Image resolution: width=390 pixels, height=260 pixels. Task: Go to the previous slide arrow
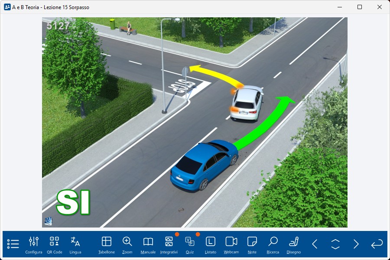pyautogui.click(x=315, y=244)
